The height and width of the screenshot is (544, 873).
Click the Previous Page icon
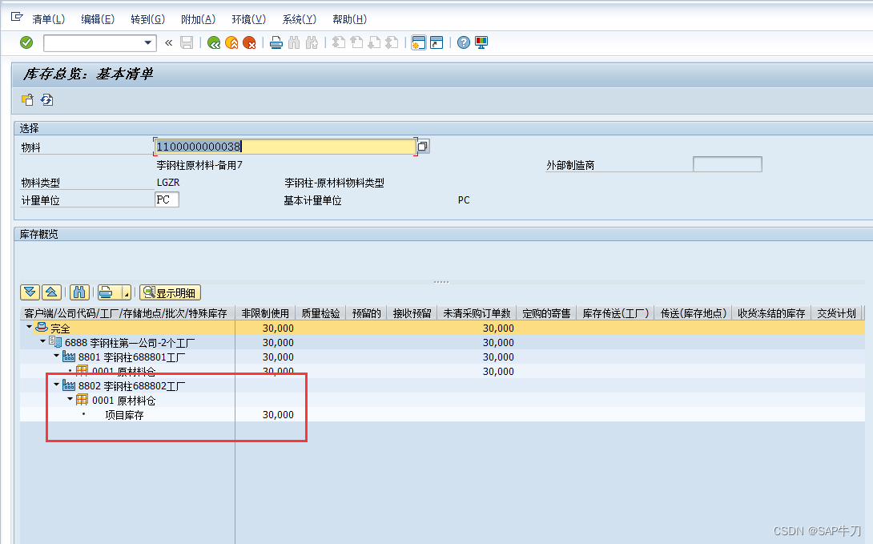[356, 42]
